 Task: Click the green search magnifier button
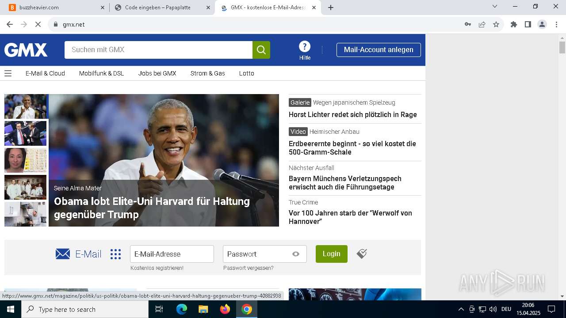coord(261,50)
